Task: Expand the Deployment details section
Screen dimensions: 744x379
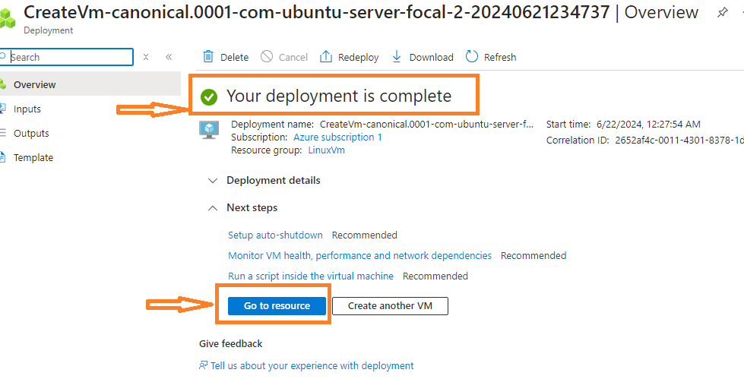Action: tap(213, 181)
